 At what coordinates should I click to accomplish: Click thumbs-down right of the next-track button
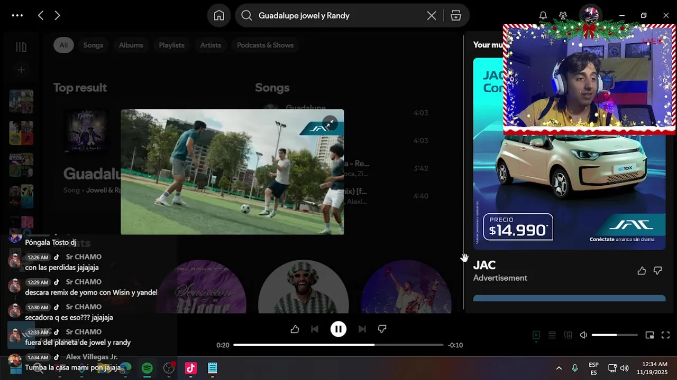pyautogui.click(x=382, y=329)
